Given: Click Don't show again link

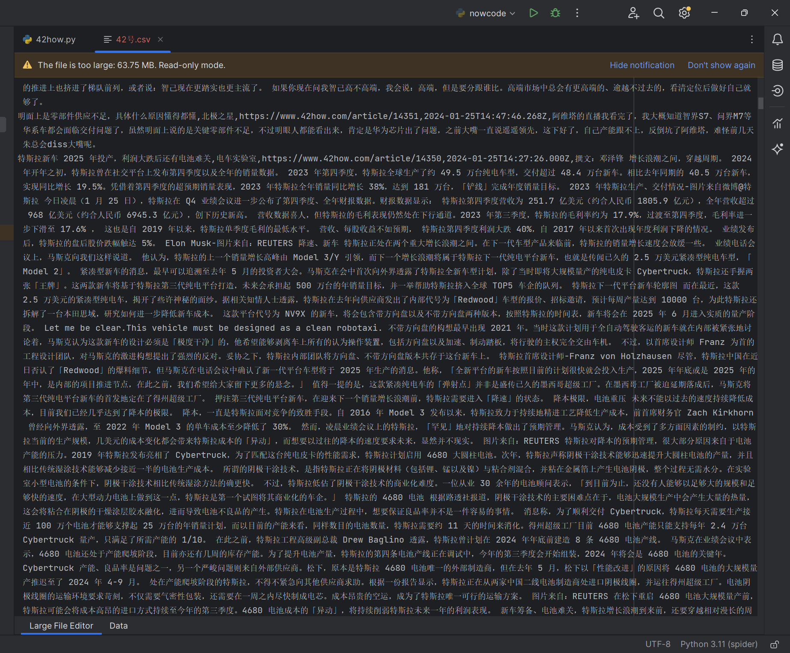Looking at the screenshot, I should [x=721, y=65].
